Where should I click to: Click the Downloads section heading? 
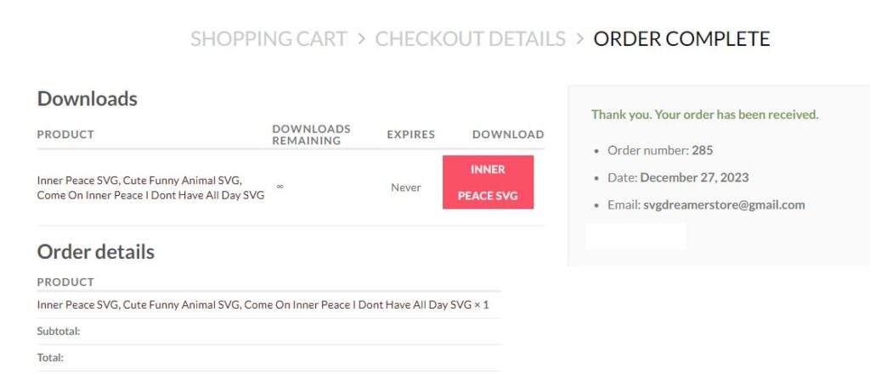click(88, 98)
